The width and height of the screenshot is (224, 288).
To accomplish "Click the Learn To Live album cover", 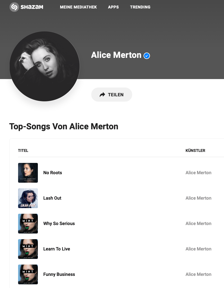I will click(x=28, y=249).
